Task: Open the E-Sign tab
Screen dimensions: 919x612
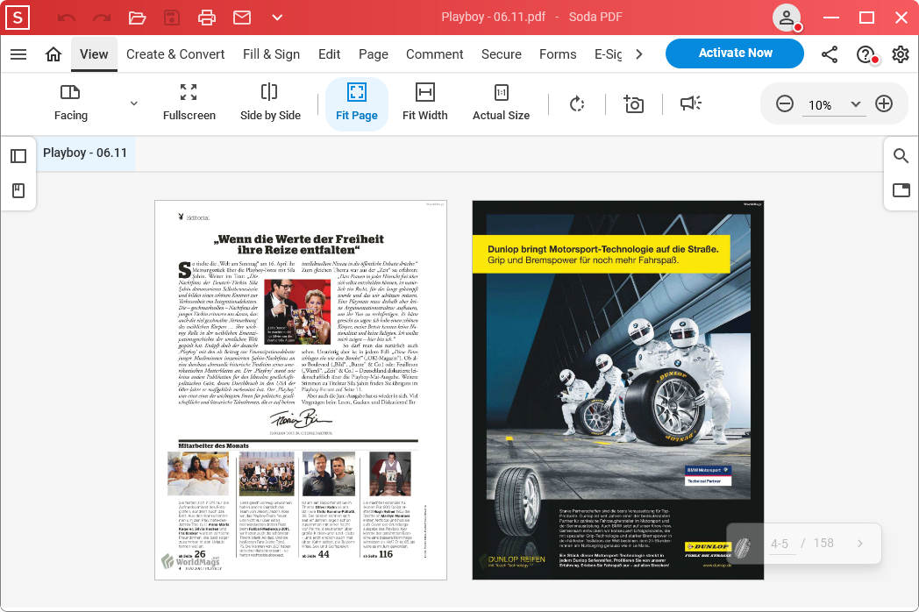Action: coord(609,54)
